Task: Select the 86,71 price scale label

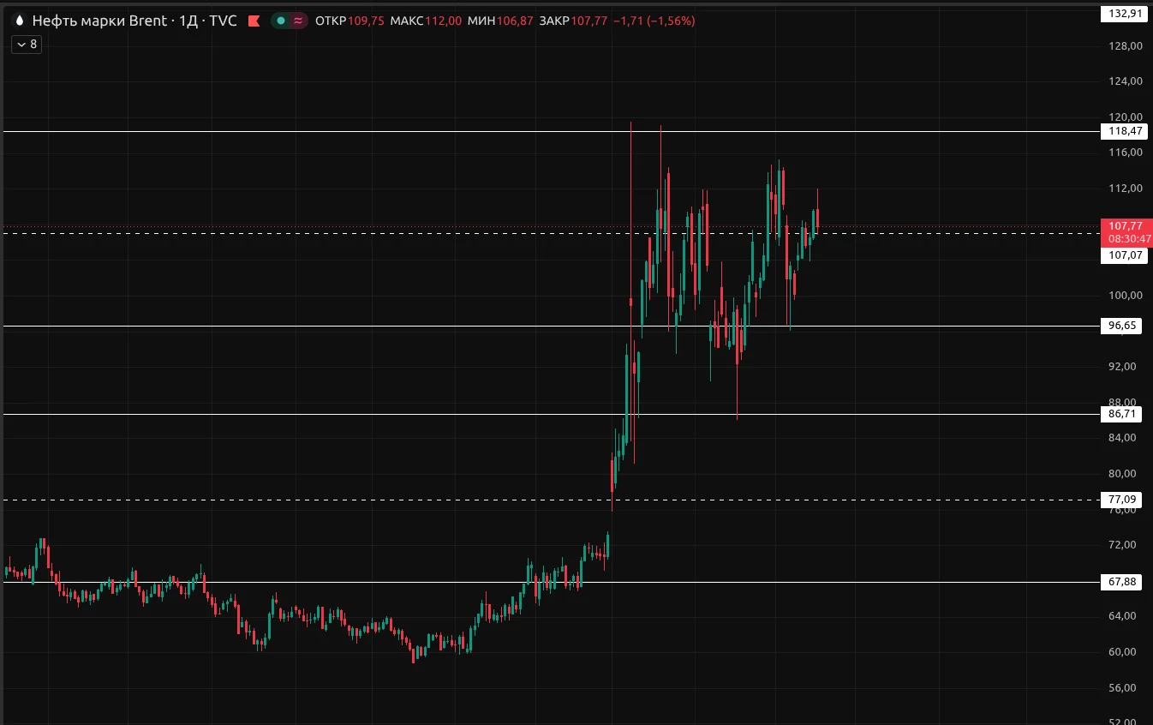Action: coord(1121,414)
